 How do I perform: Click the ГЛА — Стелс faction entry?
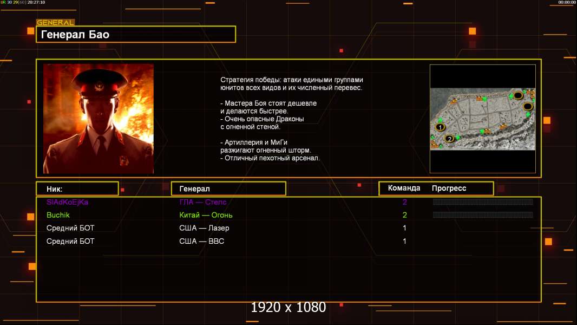point(203,202)
